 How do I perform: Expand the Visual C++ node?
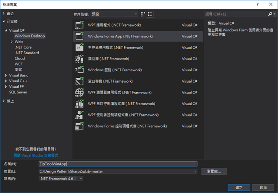(6, 81)
